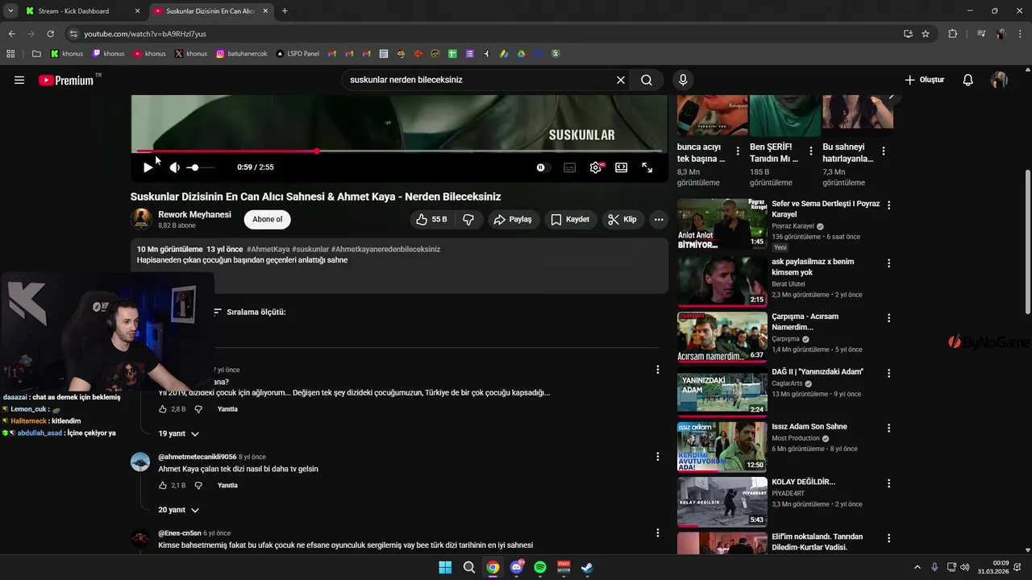Share the video via Paylaş

tap(513, 219)
